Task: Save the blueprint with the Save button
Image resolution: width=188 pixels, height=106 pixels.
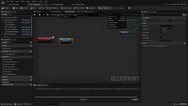Action: [x=16, y=8]
